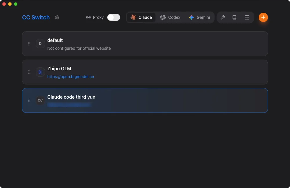This screenshot has width=290, height=188.
Task: Click drag handle of Zhipu GLM
Action: (x=29, y=72)
